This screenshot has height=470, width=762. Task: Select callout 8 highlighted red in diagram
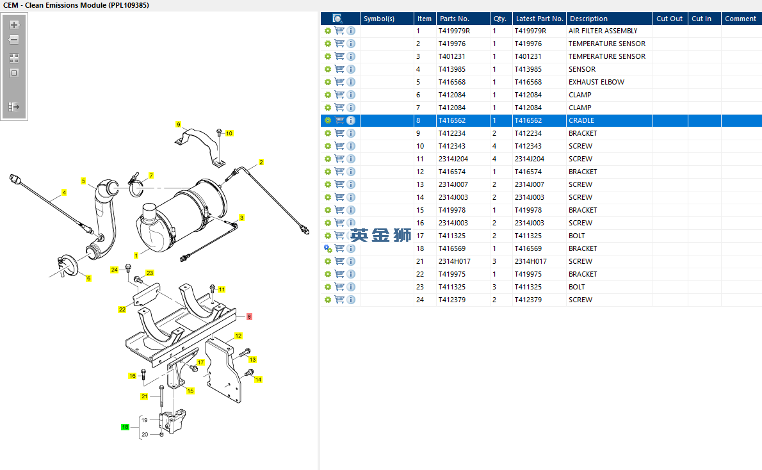pos(249,316)
